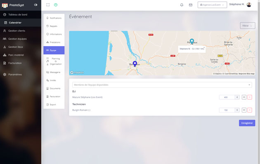260x164 pixels.
Task: Open Agence LocEvent dropdown
Action: [212, 5]
